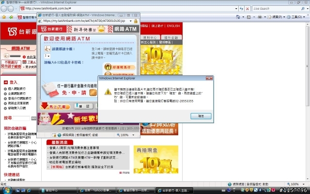The height and width of the screenshot is (194, 310).
Task: Click the card reader icon in ATM popup
Action: (47, 48)
